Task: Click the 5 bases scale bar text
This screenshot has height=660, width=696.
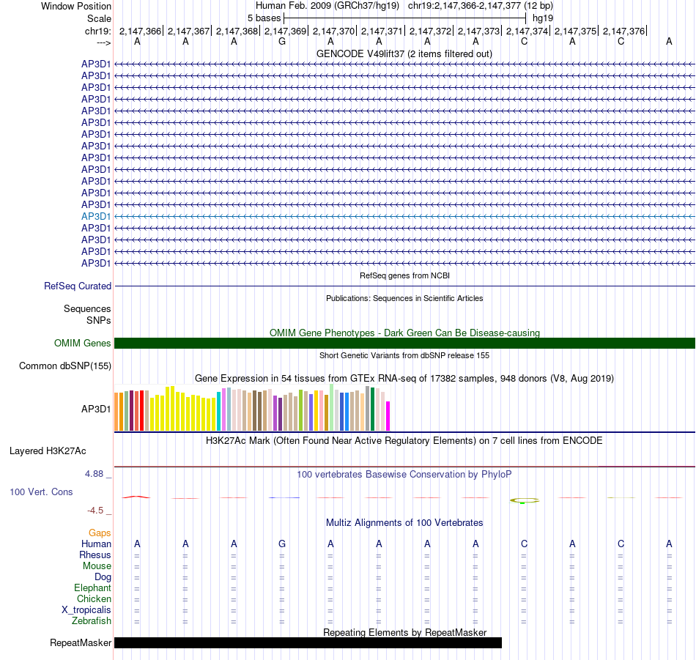Action: [264, 18]
